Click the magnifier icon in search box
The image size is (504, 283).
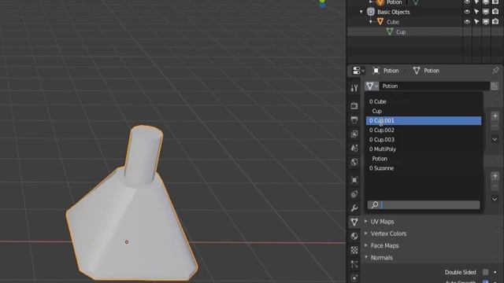(x=375, y=204)
